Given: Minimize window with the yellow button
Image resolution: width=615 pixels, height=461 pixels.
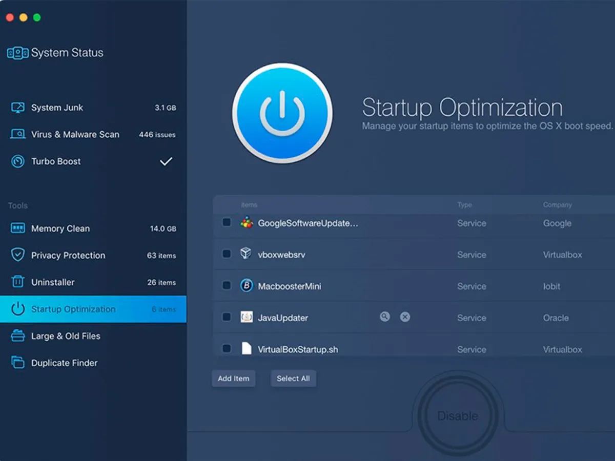Looking at the screenshot, I should (23, 17).
